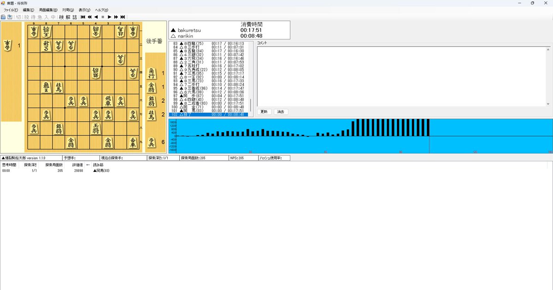Go back one move
Screen dimensions: 553x290
pyautogui.click(x=96, y=17)
